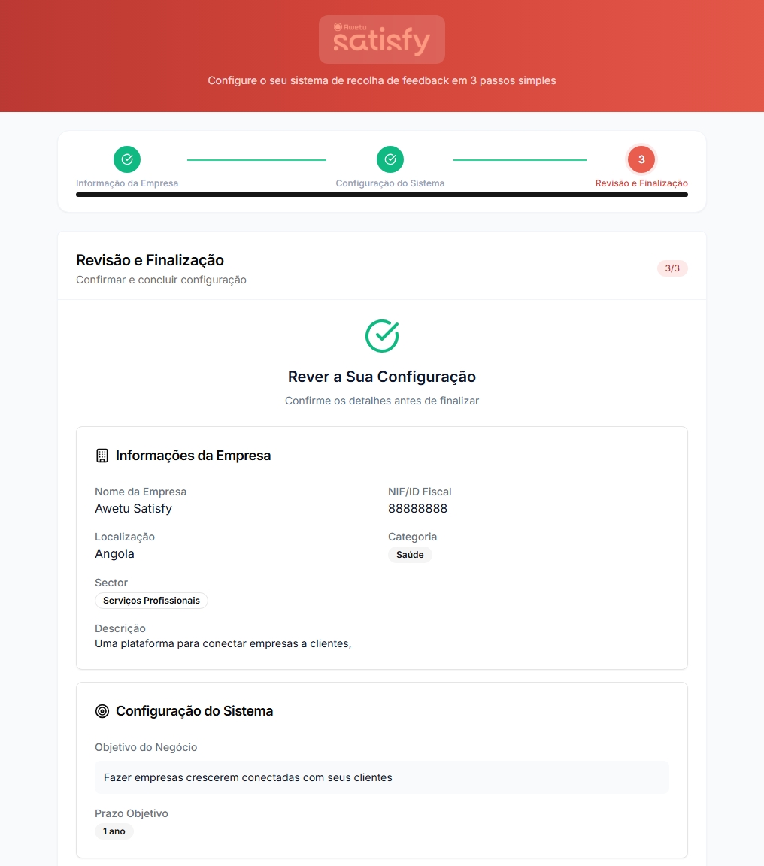Click the 3/3 step counter badge
This screenshot has width=764, height=866.
click(x=672, y=268)
